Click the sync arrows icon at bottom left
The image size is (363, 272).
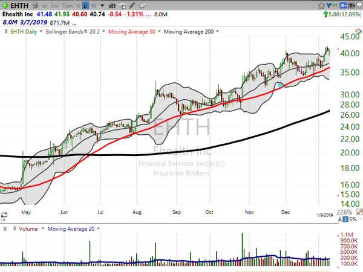click(x=4, y=215)
